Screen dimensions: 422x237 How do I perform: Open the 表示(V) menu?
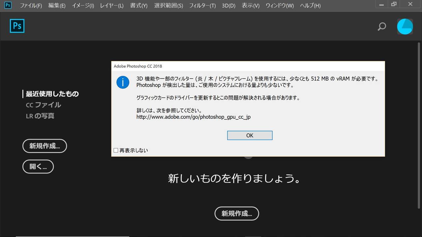(251, 6)
